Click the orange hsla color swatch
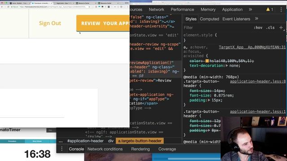 click(x=207, y=61)
